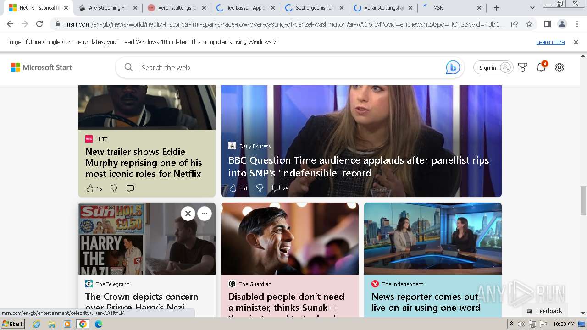Like the Eddie Murphy trailer article
Image resolution: width=587 pixels, height=330 pixels.
coord(90,188)
